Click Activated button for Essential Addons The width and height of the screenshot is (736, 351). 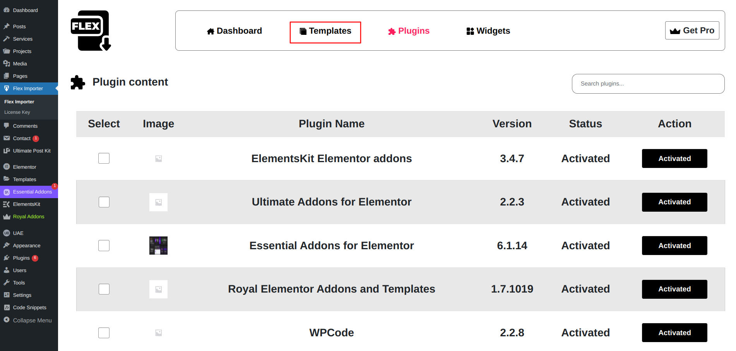[674, 246]
